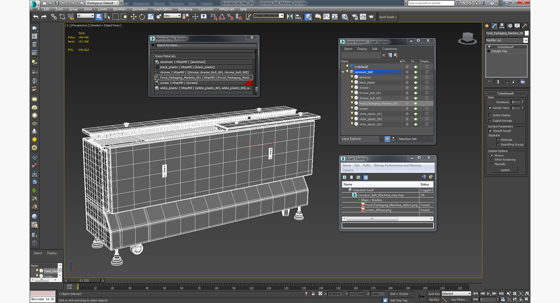This screenshot has width=560, height=303.
Task: Click the Redo arrow in main toolbar
Action: coord(44,16)
